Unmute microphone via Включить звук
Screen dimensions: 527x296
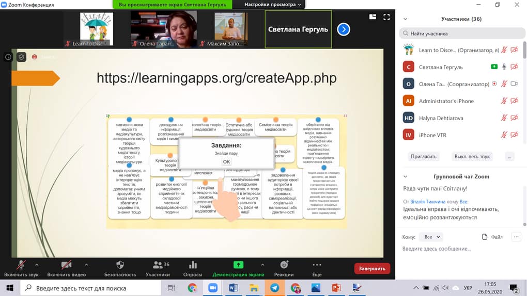[21, 268]
